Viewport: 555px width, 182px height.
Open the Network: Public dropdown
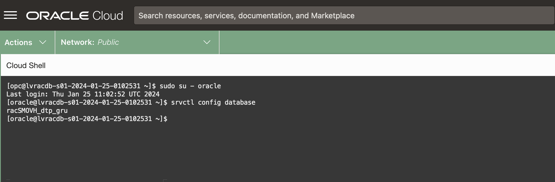(137, 42)
